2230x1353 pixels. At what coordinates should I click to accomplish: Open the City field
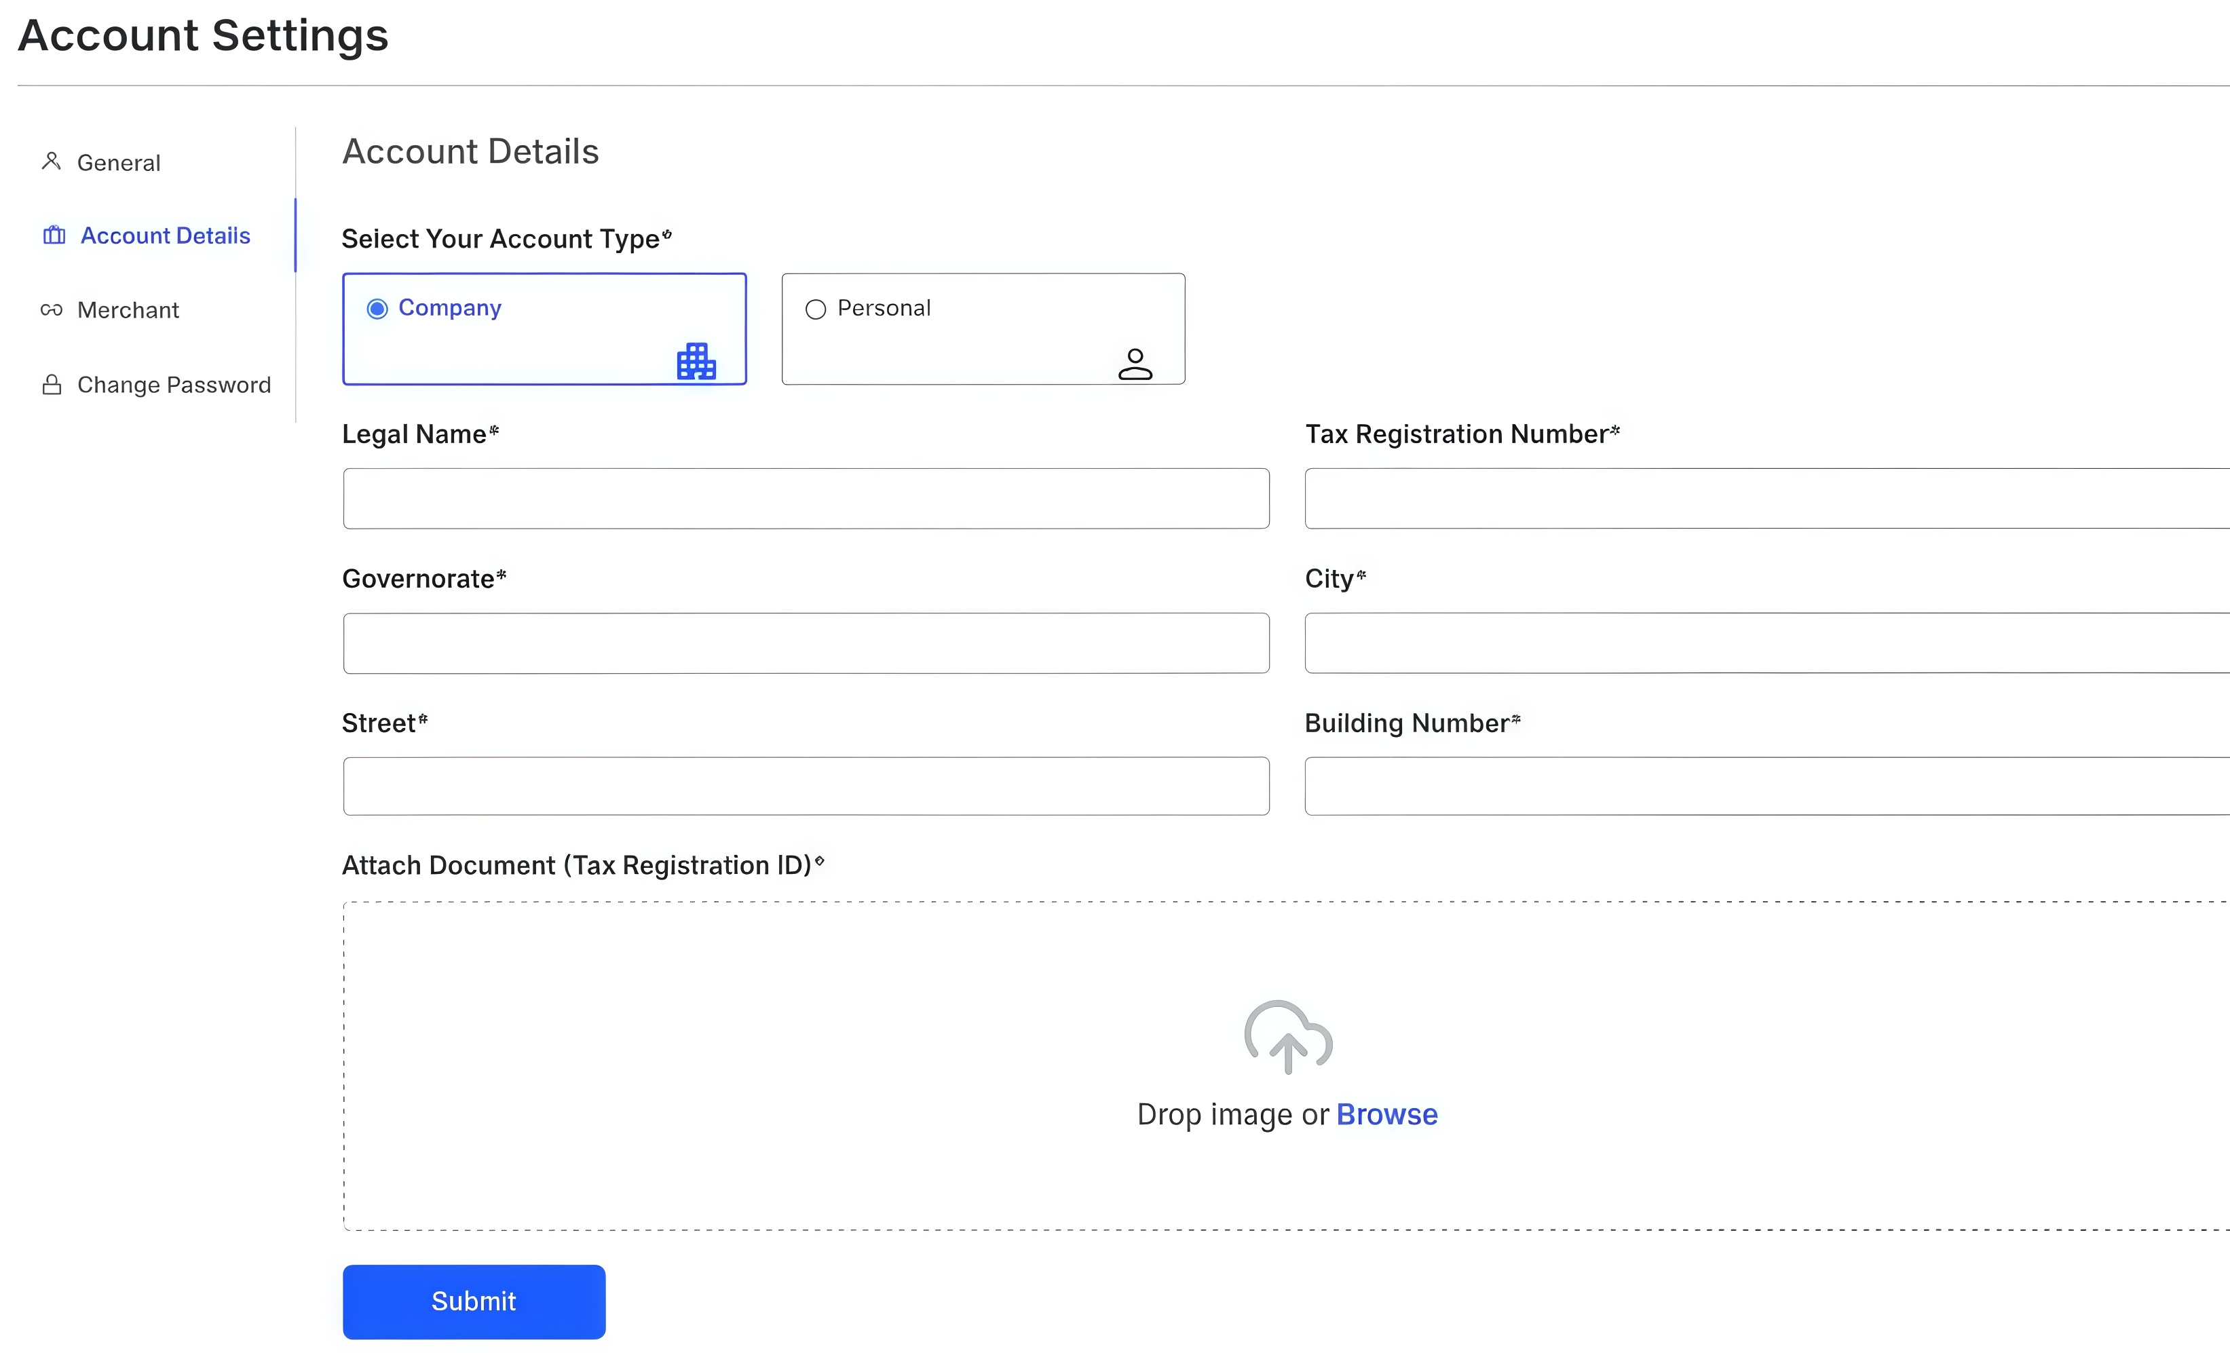(x=1765, y=643)
